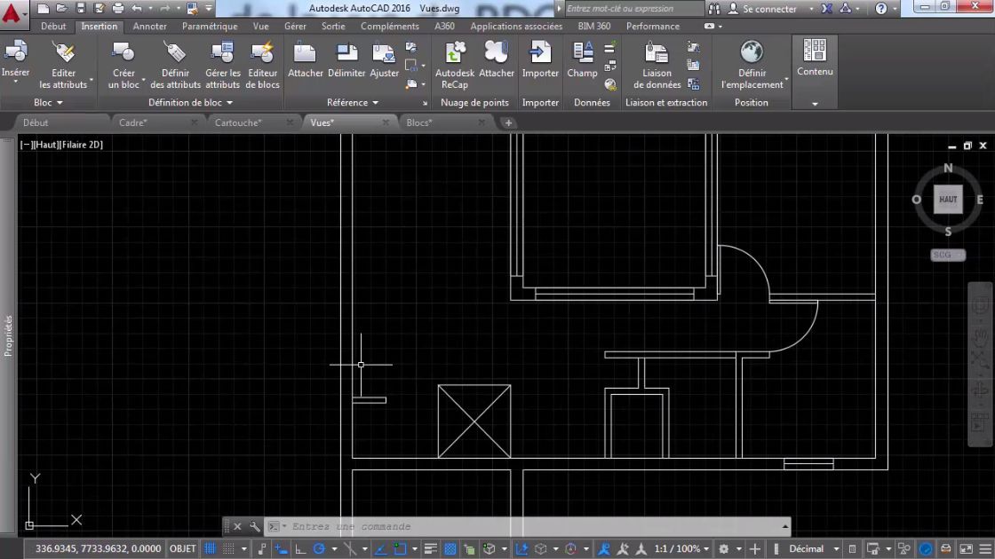Open the Décimal units dropdown
The height and width of the screenshot is (559, 995).
coord(835,548)
